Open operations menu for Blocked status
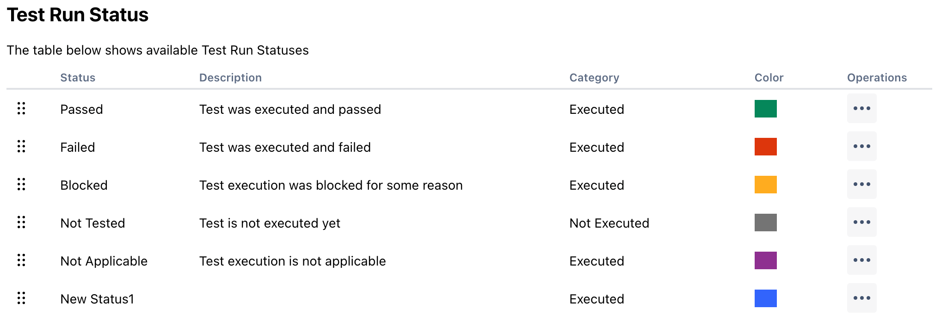This screenshot has height=334, width=935. [861, 185]
